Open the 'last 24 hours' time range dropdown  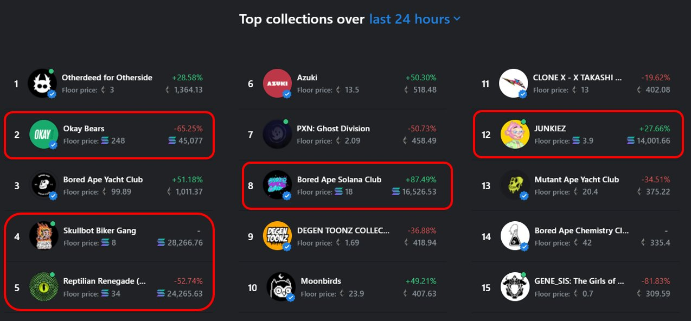coord(414,19)
